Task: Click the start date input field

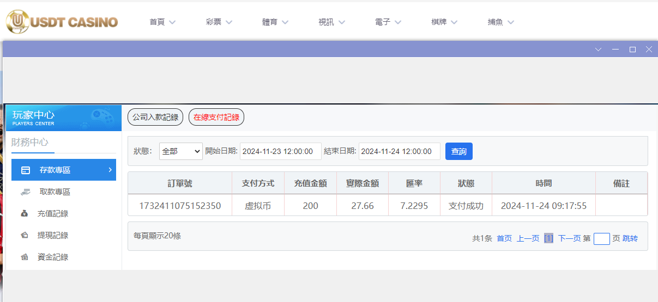Action: point(281,151)
